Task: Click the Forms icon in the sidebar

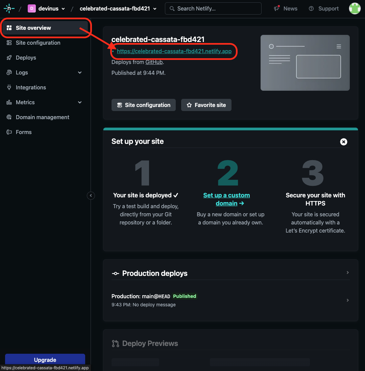Action: (x=9, y=132)
